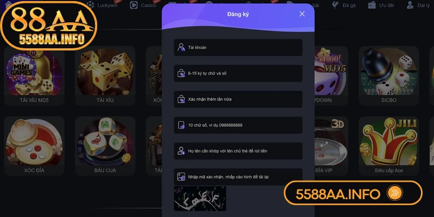Image resolution: width=434 pixels, height=217 pixels.
Task: Open the Siêu cấp Ace game
Action: [388, 146]
